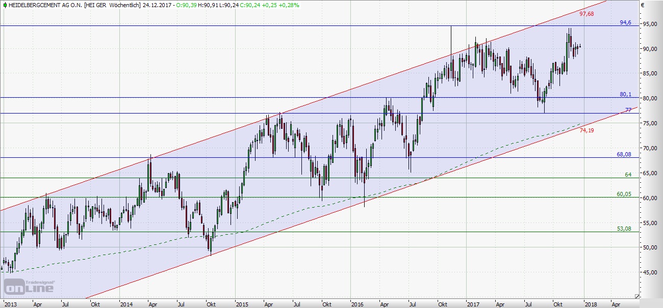Select the red 97,68 upper channel label
The height and width of the screenshot is (308, 663).
point(586,14)
